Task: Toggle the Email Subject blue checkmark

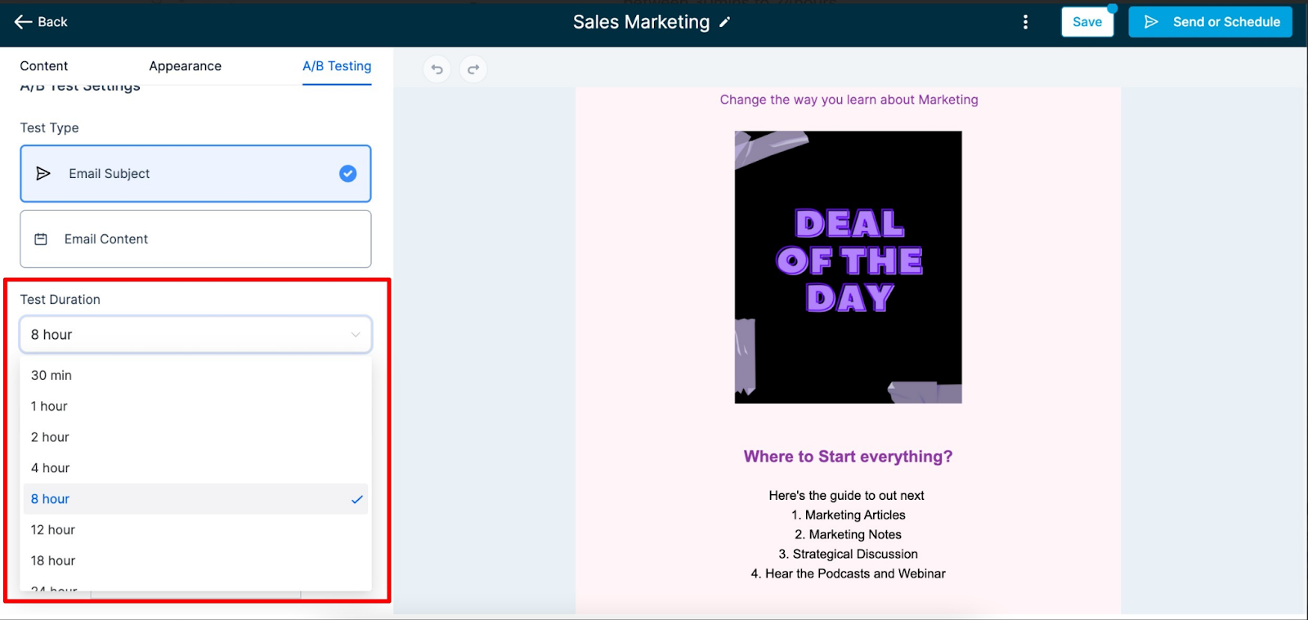Action: (x=347, y=173)
